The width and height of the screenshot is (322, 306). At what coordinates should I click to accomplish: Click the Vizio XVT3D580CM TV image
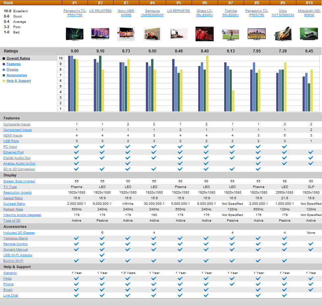pos(283,34)
